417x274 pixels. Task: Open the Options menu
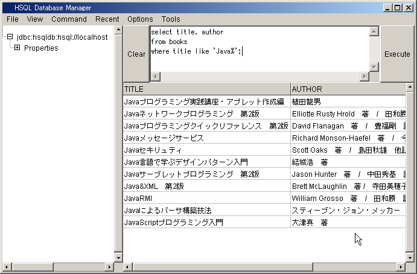[x=140, y=19]
